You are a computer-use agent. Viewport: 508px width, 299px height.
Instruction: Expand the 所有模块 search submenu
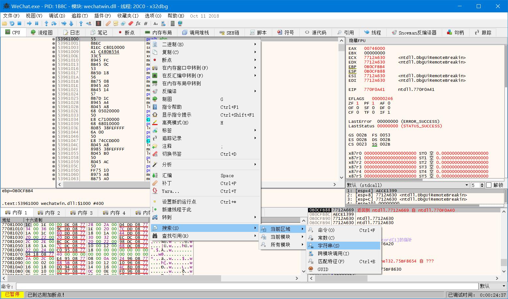click(x=282, y=245)
